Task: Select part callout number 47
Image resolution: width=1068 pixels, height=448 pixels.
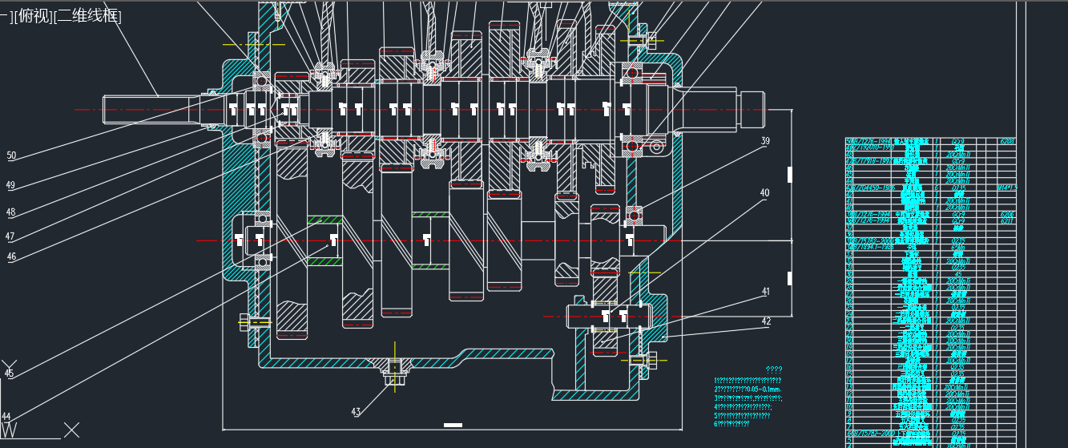Action: [x=10, y=236]
